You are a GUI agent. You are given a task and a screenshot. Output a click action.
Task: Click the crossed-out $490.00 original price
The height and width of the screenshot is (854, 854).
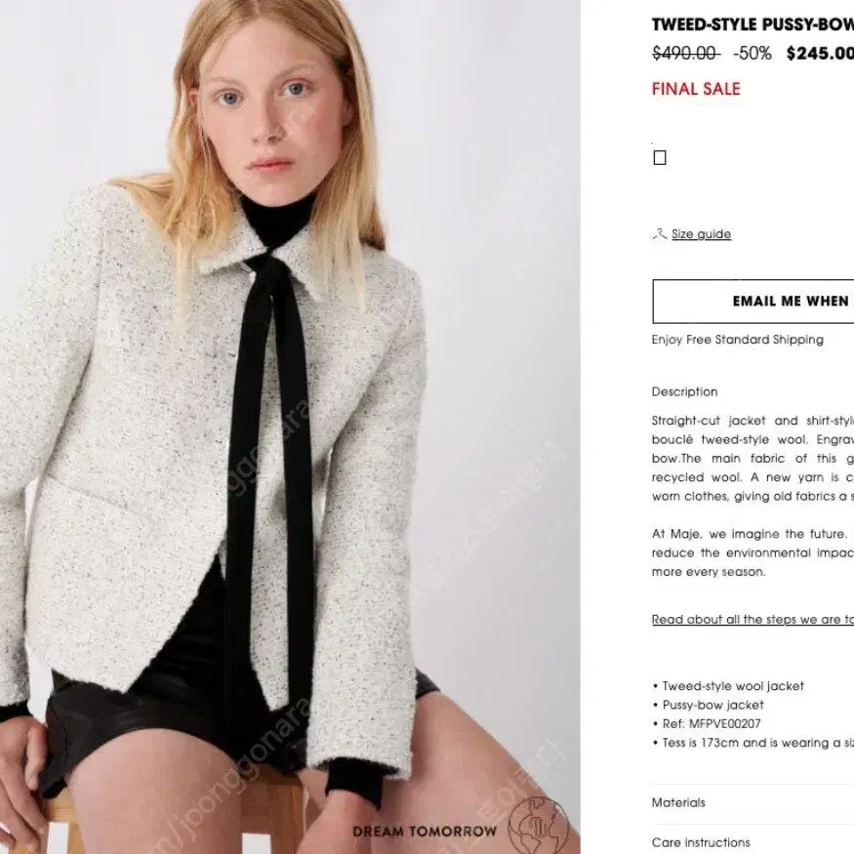tap(686, 53)
